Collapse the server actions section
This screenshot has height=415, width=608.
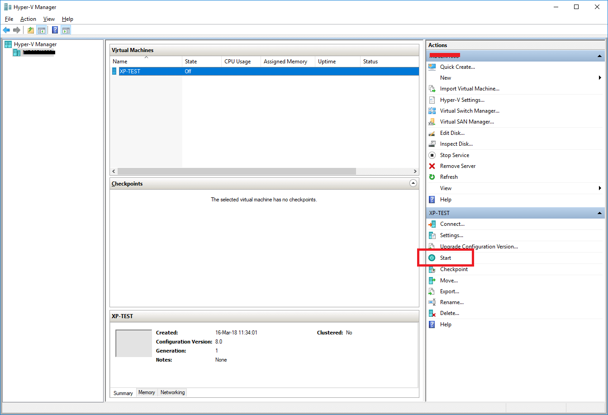tap(600, 56)
